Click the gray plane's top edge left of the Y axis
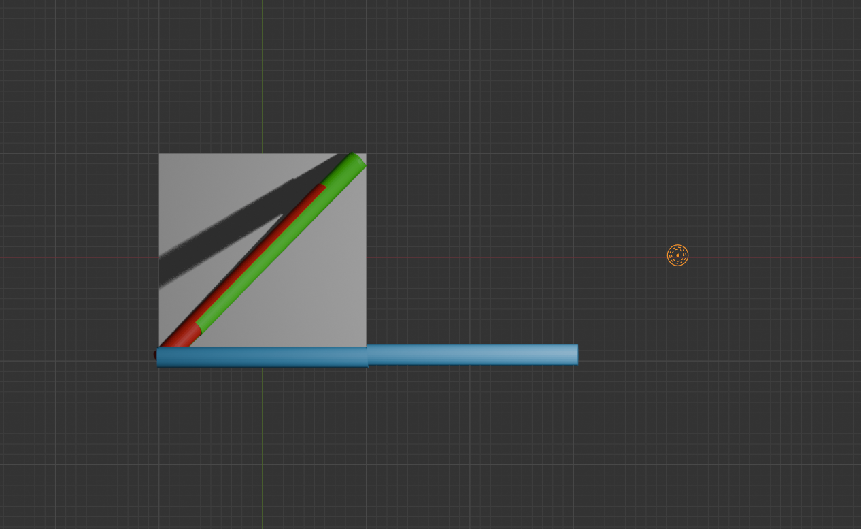This screenshot has width=861, height=529. coord(211,154)
